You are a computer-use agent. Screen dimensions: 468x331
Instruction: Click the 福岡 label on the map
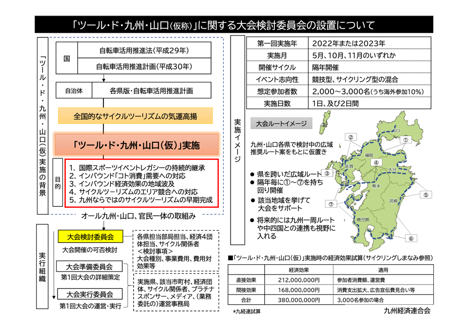369,155
